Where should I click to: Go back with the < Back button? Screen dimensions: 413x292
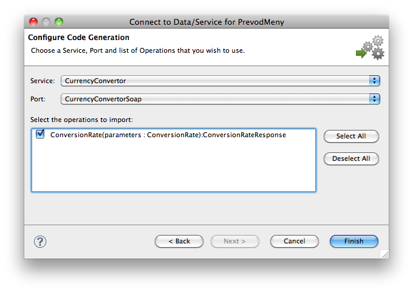pyautogui.click(x=179, y=241)
